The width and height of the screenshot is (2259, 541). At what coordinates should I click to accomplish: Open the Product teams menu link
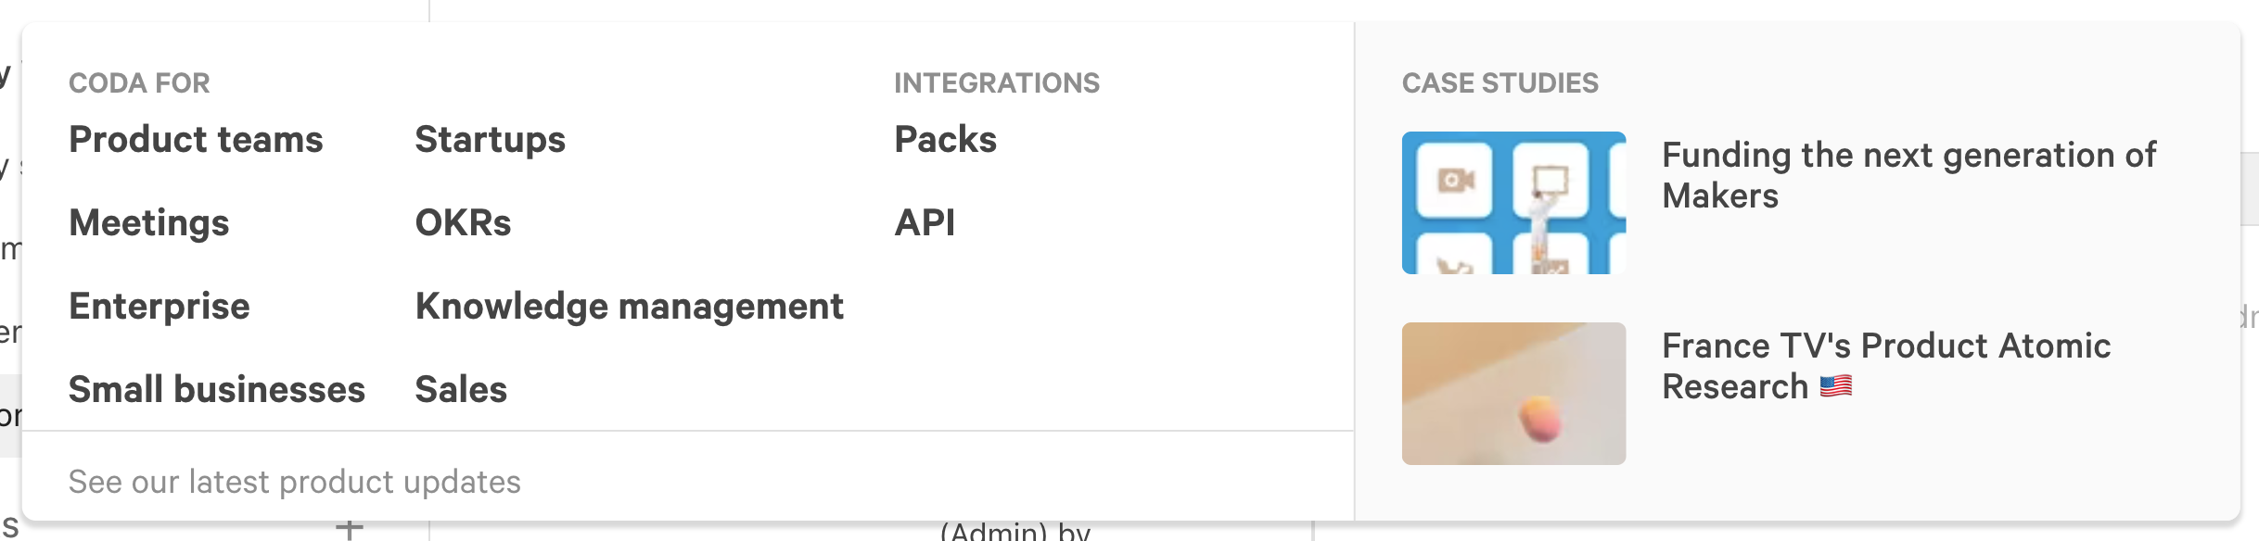coord(196,140)
